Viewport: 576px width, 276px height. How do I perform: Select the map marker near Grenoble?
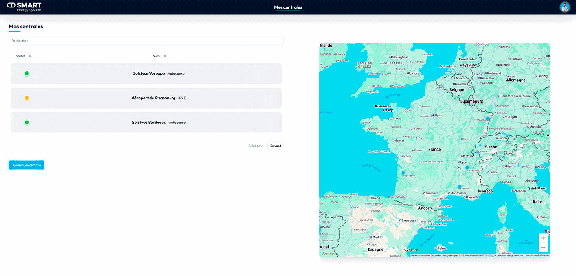[467, 167]
